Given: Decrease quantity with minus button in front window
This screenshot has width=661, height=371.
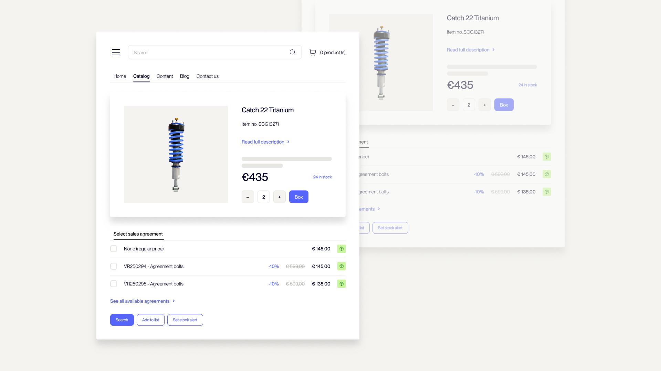Looking at the screenshot, I should [x=248, y=197].
